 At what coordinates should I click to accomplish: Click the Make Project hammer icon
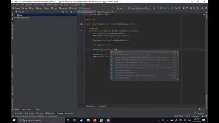(x=113, y=8)
